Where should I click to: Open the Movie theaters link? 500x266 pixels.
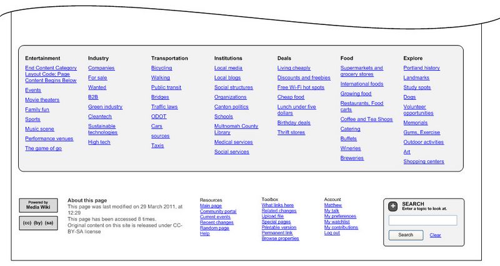(42, 100)
